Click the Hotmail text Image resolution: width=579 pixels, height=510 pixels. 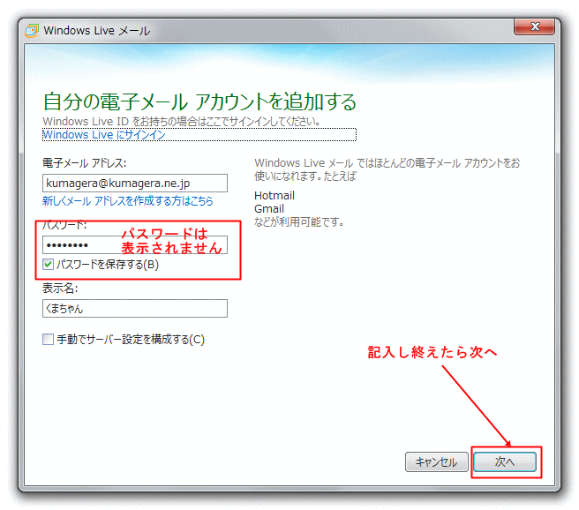click(274, 196)
